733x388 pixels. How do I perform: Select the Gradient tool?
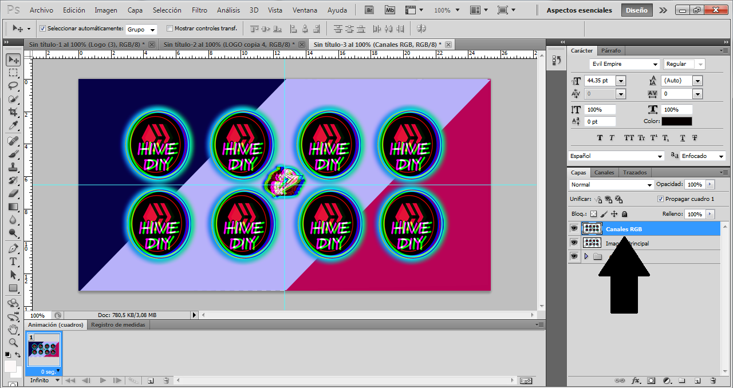tap(13, 207)
